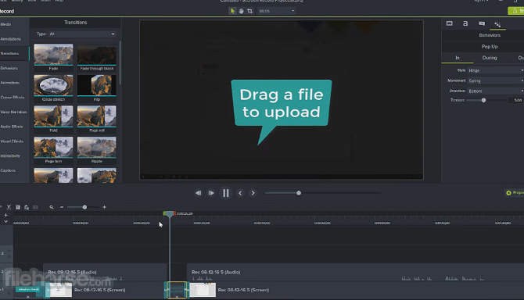
Task: Select the Edit mode arrow tool
Action: [x=232, y=11]
